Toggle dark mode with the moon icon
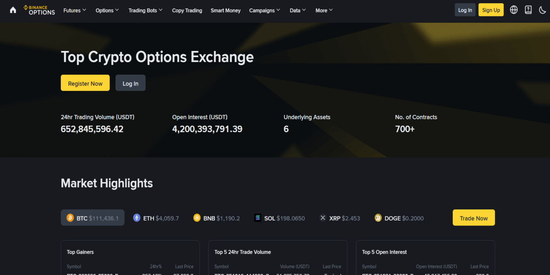The image size is (550, 275). (543, 10)
